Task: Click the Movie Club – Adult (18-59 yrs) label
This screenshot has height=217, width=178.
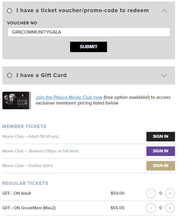Action: point(30,136)
